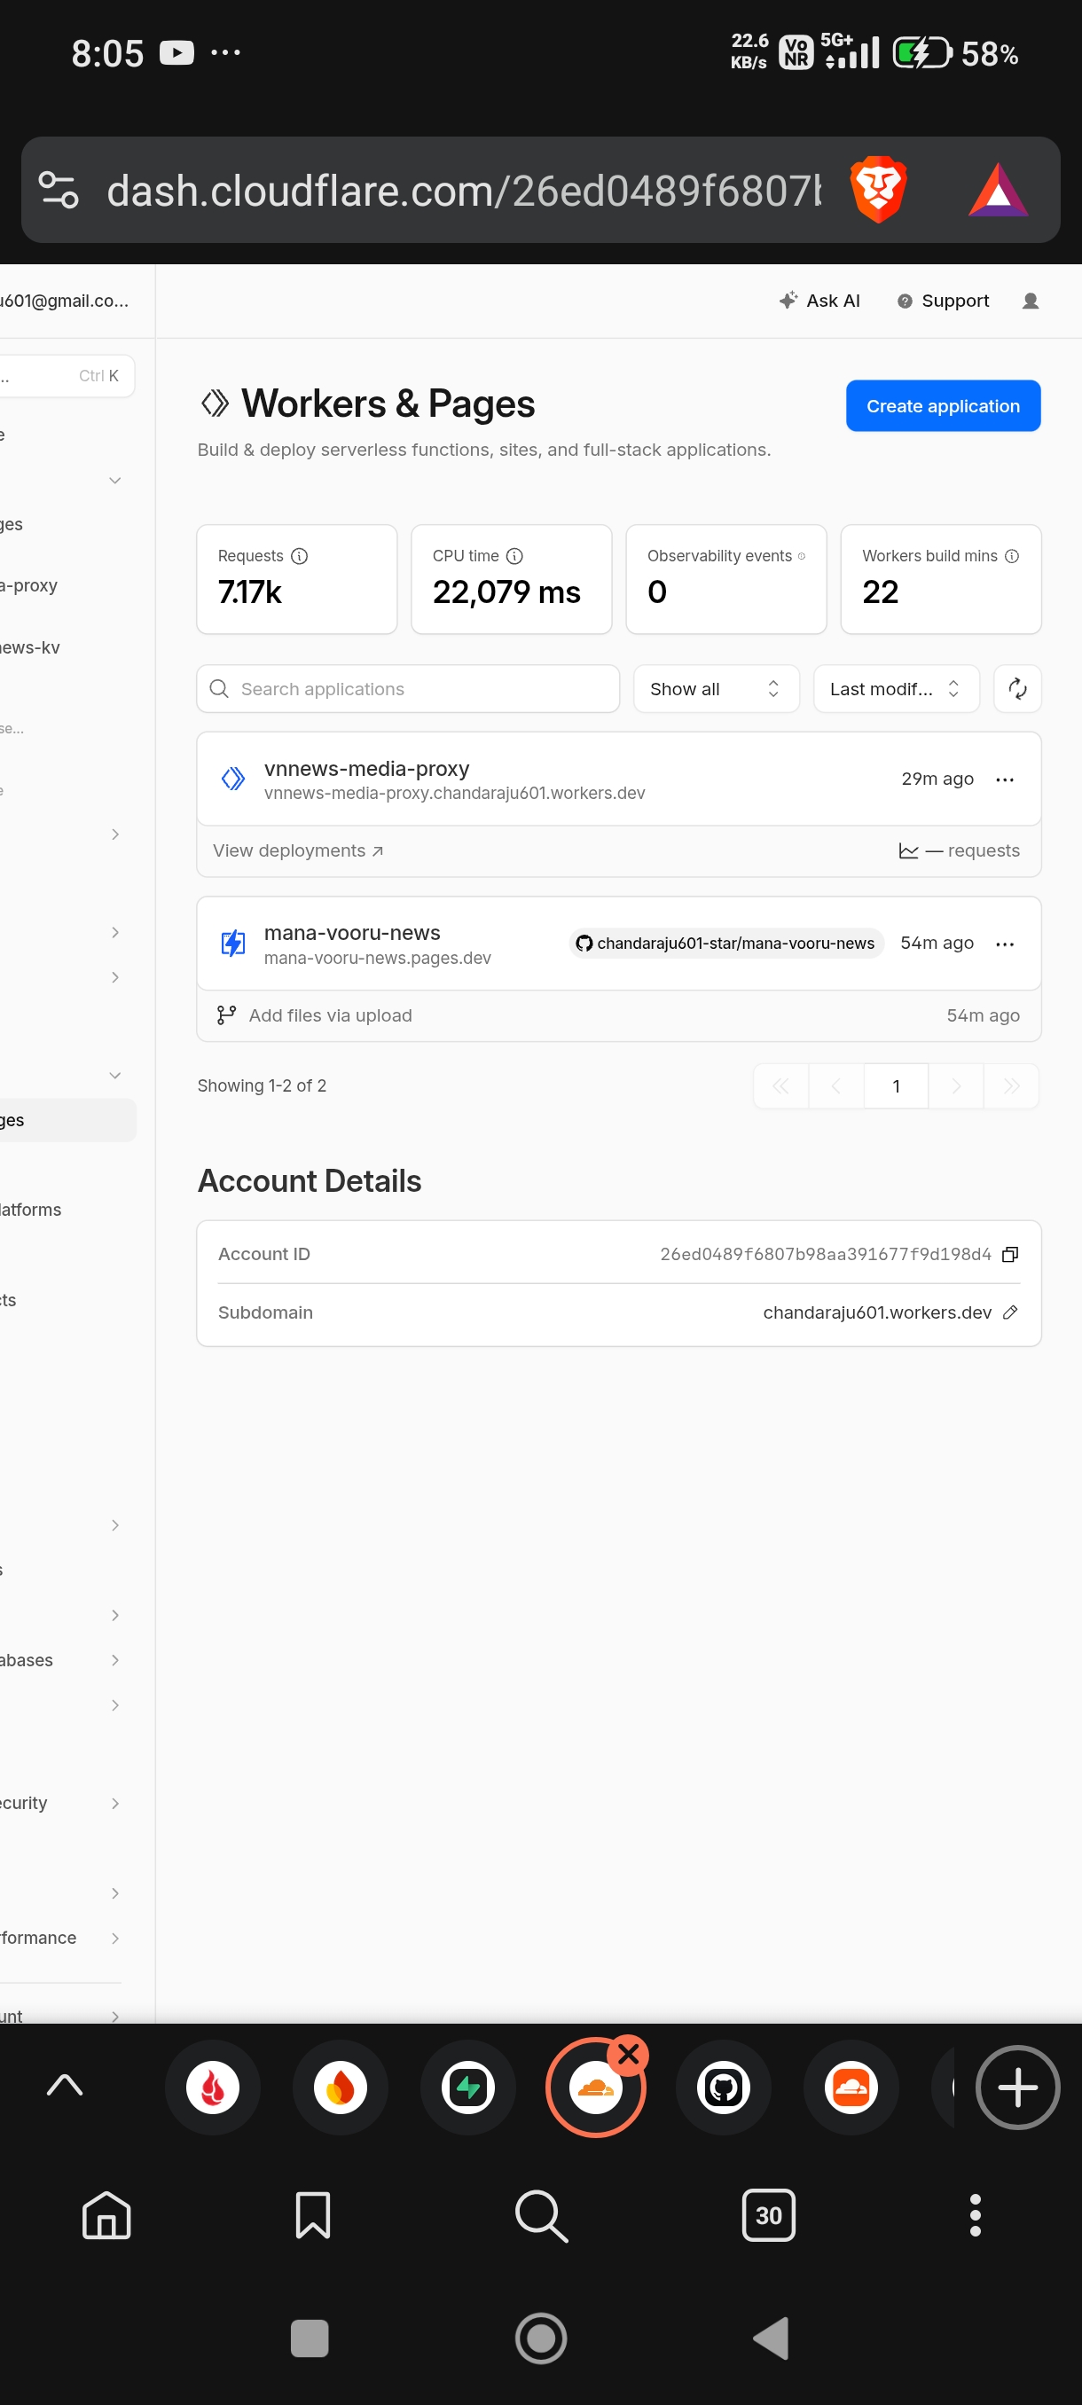This screenshot has height=2405, width=1082.
Task: Go to next page pagination arrow
Action: (956, 1085)
